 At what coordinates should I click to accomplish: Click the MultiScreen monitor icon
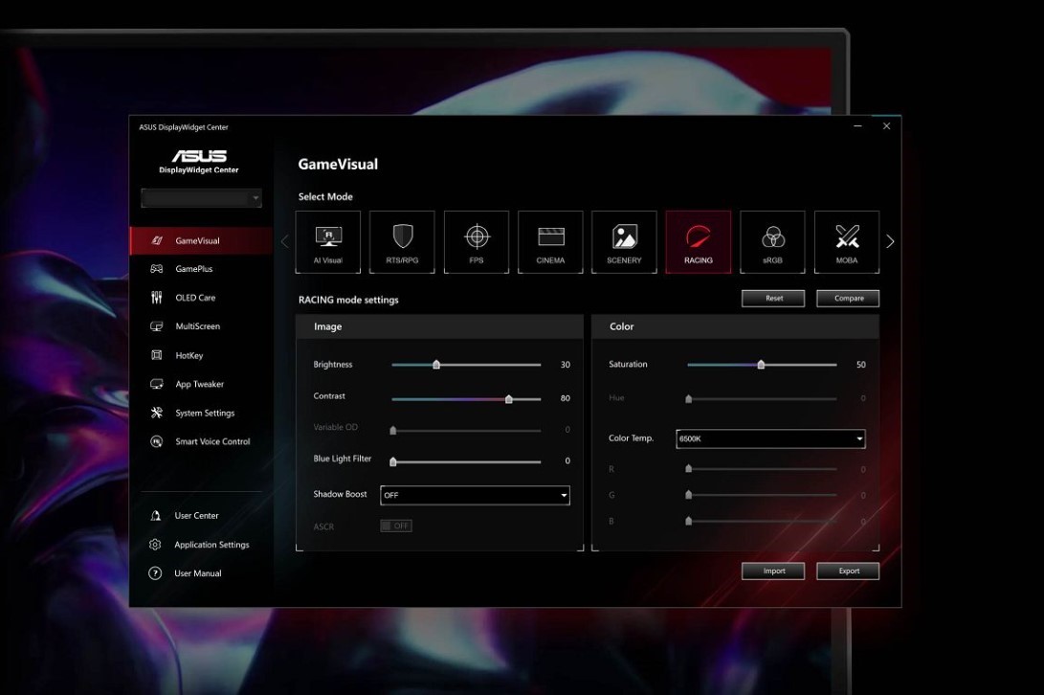[157, 325]
